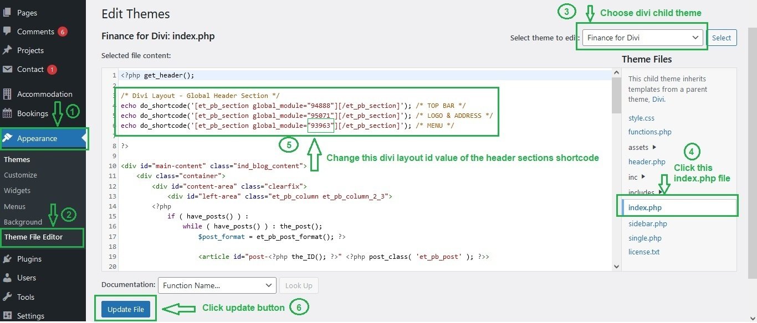Viewport: 757px width, 323px height.
Task: Open header.php theme file
Action: (x=647, y=162)
